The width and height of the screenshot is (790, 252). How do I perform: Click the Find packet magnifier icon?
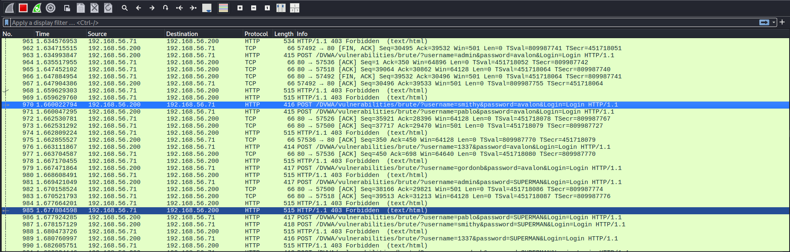[x=124, y=8]
